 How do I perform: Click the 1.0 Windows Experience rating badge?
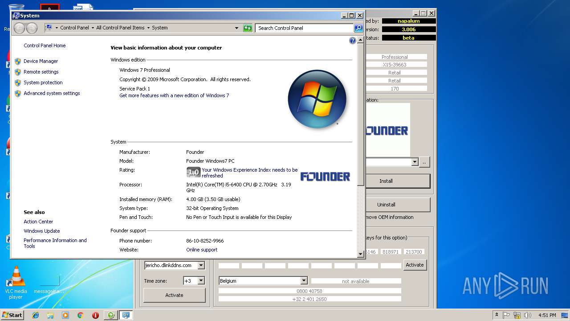[193, 172]
